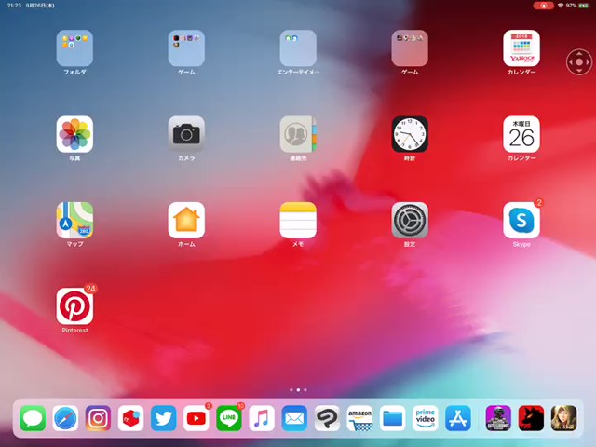Viewport: 596px width, 447px height.
Task: Open the blonde character game icon
Action: point(563,418)
